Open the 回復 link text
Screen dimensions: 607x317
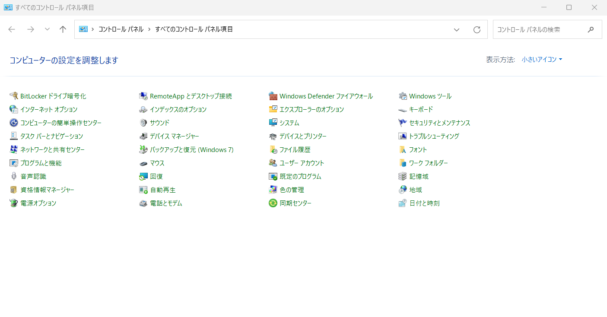156,177
